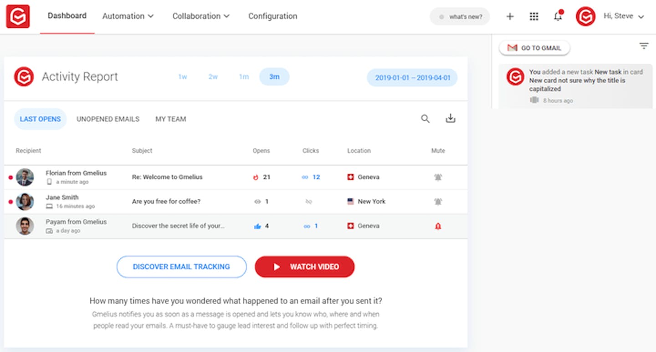Open Payam from Gmelius avatar

point(25,226)
